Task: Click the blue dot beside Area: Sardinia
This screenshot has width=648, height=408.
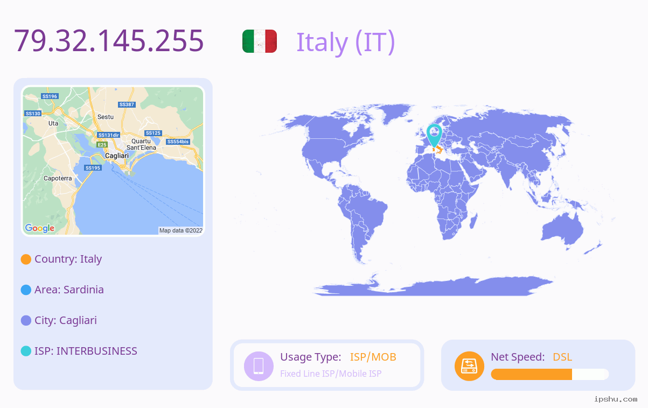Action: point(26,290)
